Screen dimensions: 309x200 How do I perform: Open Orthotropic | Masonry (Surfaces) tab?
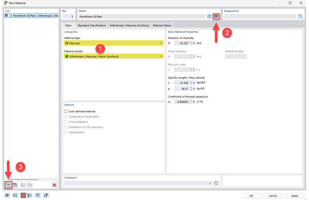tap(129, 26)
